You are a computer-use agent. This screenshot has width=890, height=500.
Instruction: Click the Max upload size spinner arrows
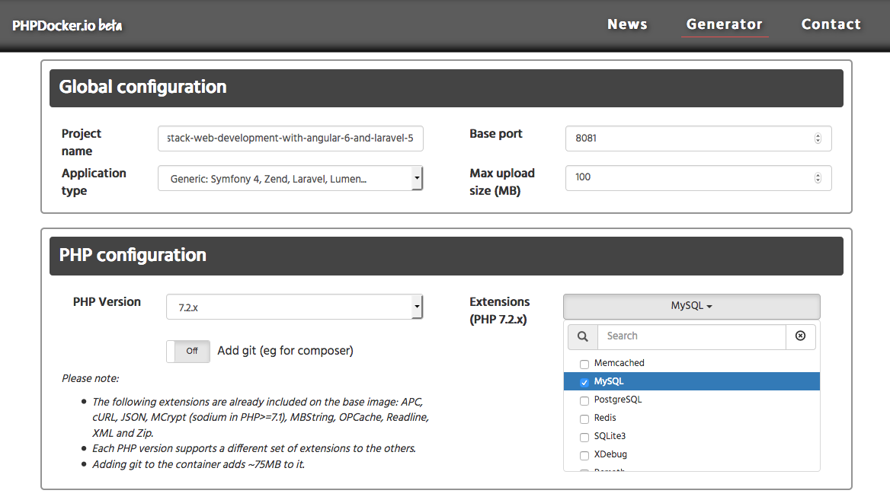(818, 177)
